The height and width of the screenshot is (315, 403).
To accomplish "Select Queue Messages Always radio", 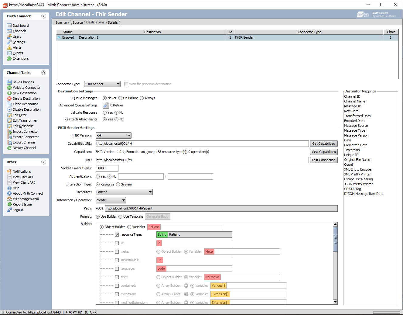I will [142, 98].
